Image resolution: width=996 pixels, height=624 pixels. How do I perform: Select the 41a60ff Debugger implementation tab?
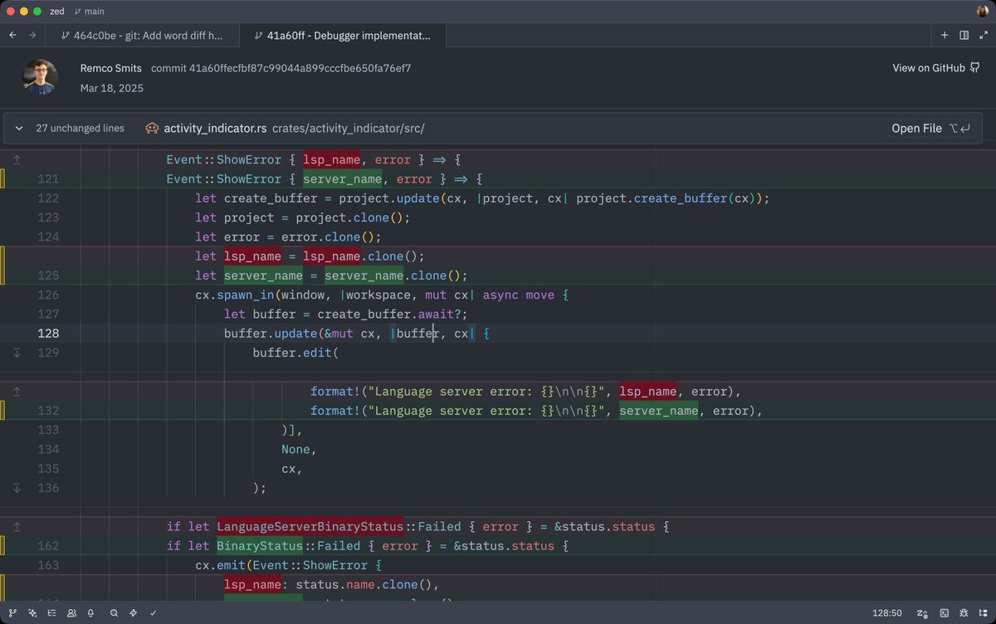[x=343, y=36]
